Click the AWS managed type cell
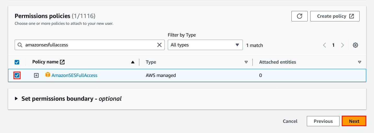Screen dimensions: 374x133 click(x=161, y=75)
